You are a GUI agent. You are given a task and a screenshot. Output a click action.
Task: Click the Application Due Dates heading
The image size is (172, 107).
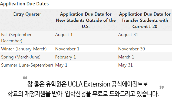click(24, 4)
